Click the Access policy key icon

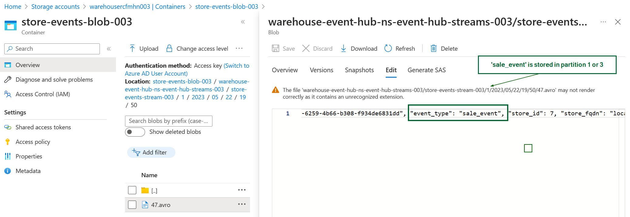pos(8,142)
